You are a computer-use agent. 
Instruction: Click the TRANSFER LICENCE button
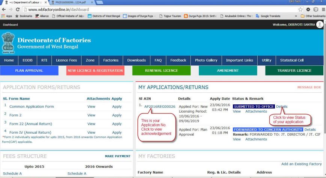click(294, 71)
